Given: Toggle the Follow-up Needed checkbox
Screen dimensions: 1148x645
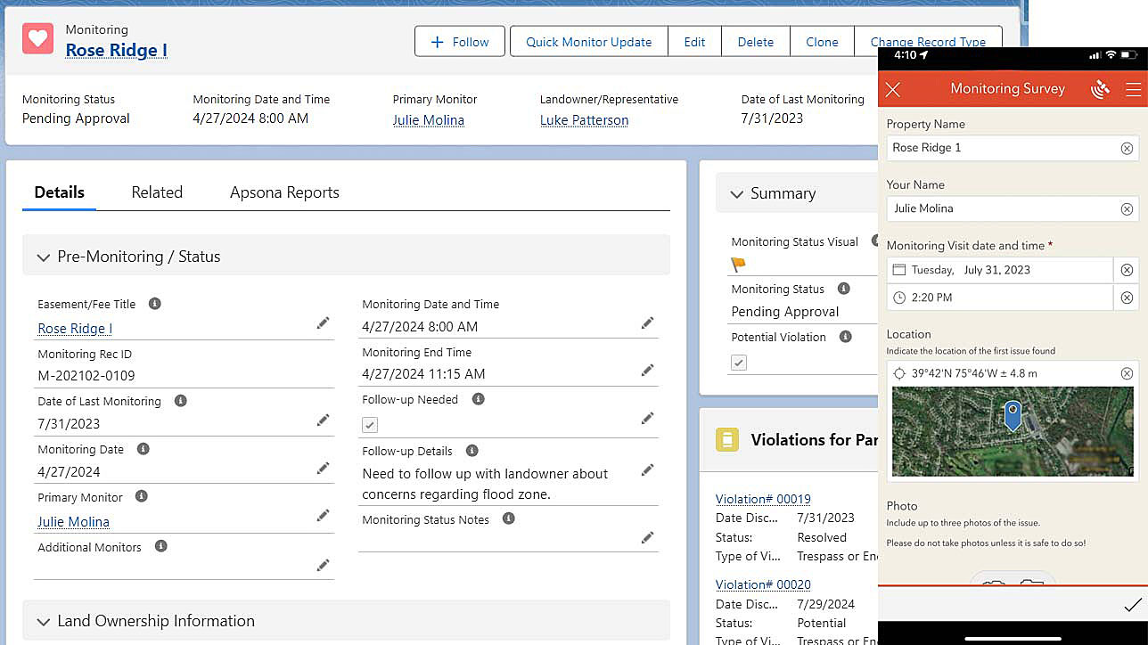Looking at the screenshot, I should 370,425.
